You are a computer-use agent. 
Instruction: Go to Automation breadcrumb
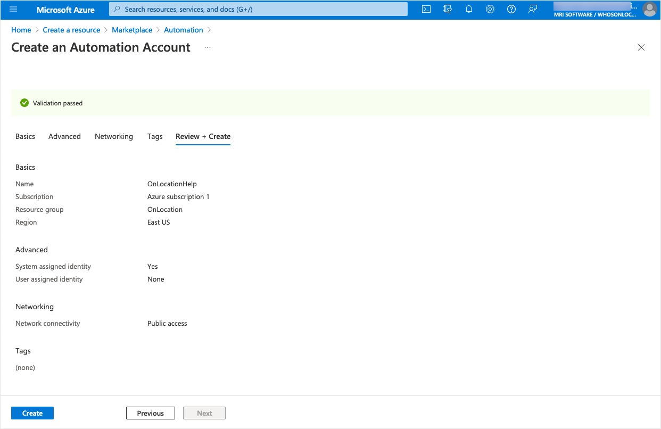pos(184,30)
